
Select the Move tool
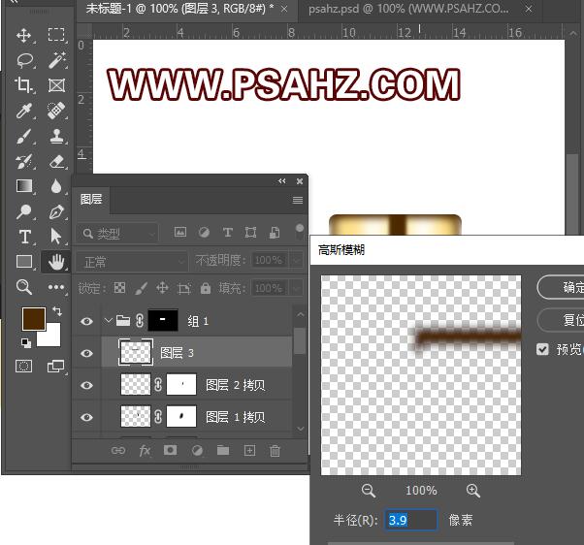coord(24,35)
